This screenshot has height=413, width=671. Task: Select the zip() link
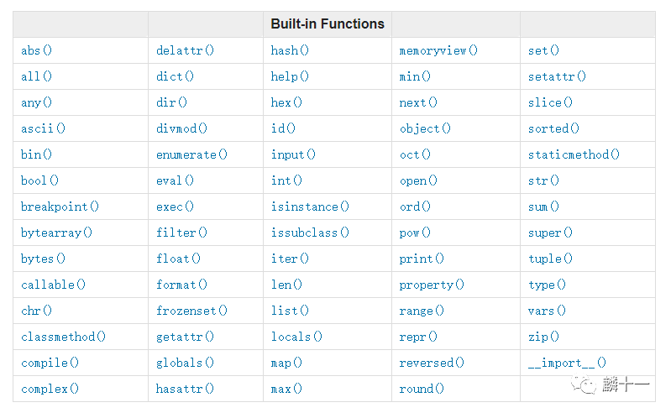point(543,337)
